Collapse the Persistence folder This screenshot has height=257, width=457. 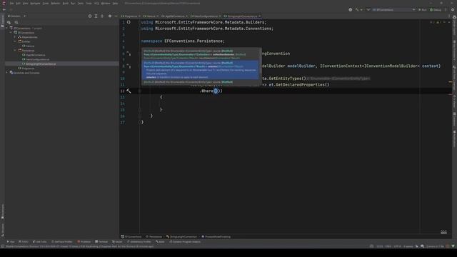(x=15, y=51)
